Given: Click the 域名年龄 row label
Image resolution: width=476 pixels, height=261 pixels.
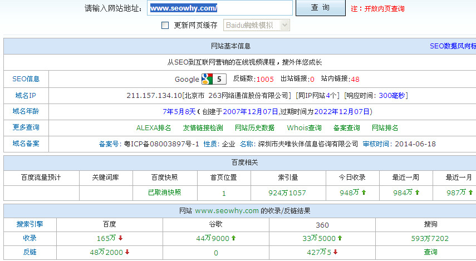Looking at the screenshot, I should click(26, 111).
